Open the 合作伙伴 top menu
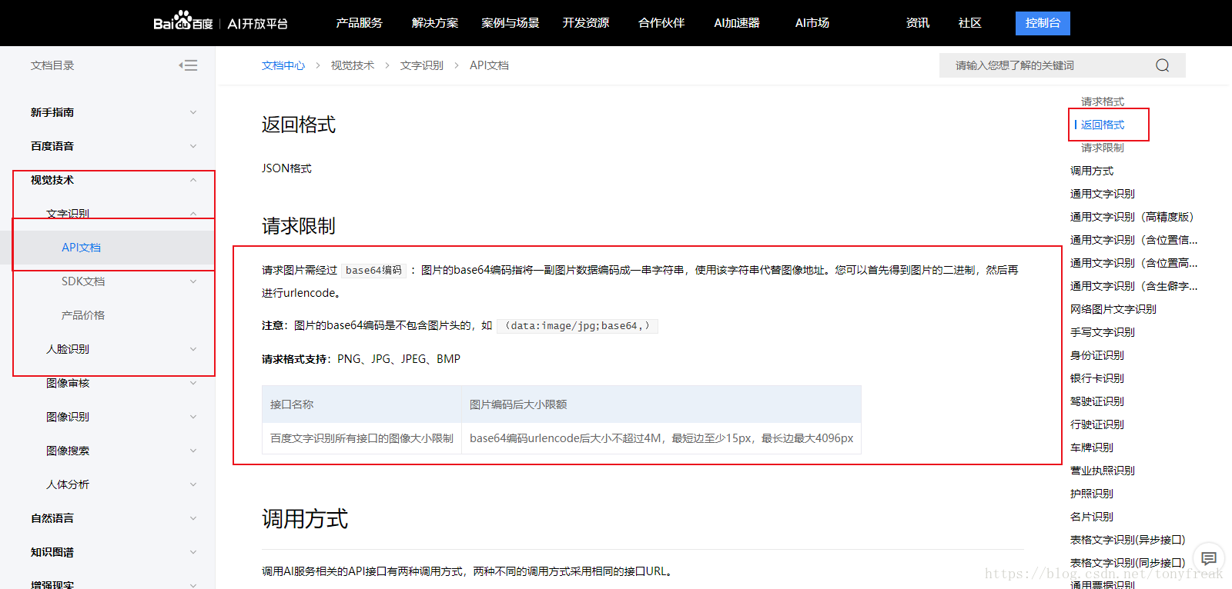This screenshot has width=1232, height=589. [661, 23]
